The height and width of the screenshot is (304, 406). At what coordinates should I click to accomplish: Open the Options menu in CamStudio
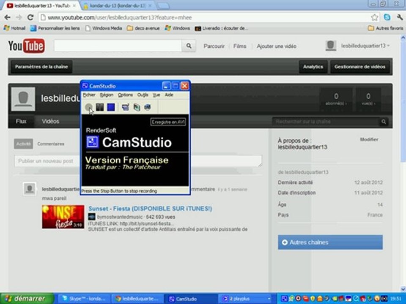point(125,95)
